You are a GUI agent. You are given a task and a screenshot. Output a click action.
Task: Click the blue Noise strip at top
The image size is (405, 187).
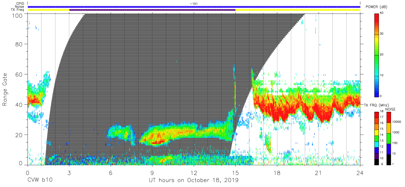click(194, 7)
